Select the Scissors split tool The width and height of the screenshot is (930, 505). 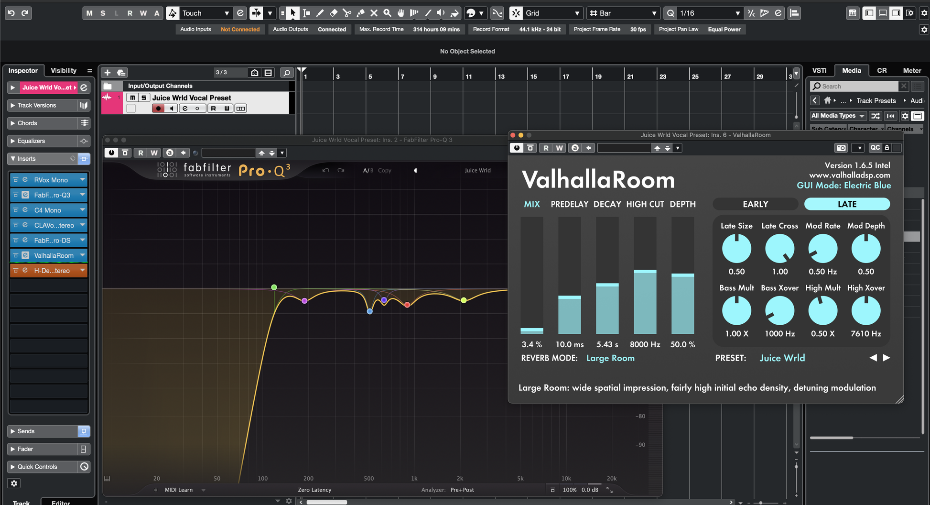click(x=347, y=13)
